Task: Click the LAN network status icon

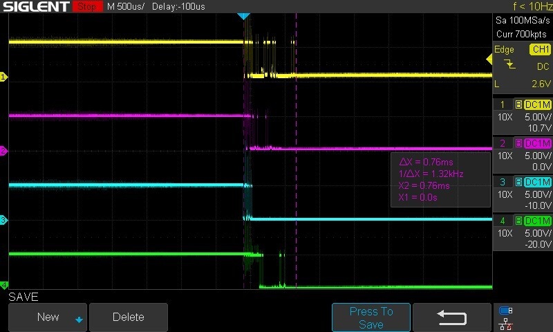Action: (x=506, y=324)
